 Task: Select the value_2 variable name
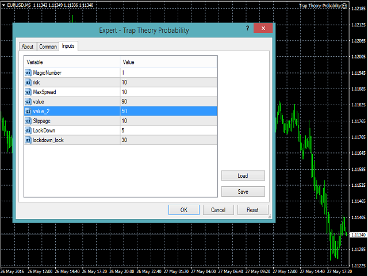tap(41, 111)
